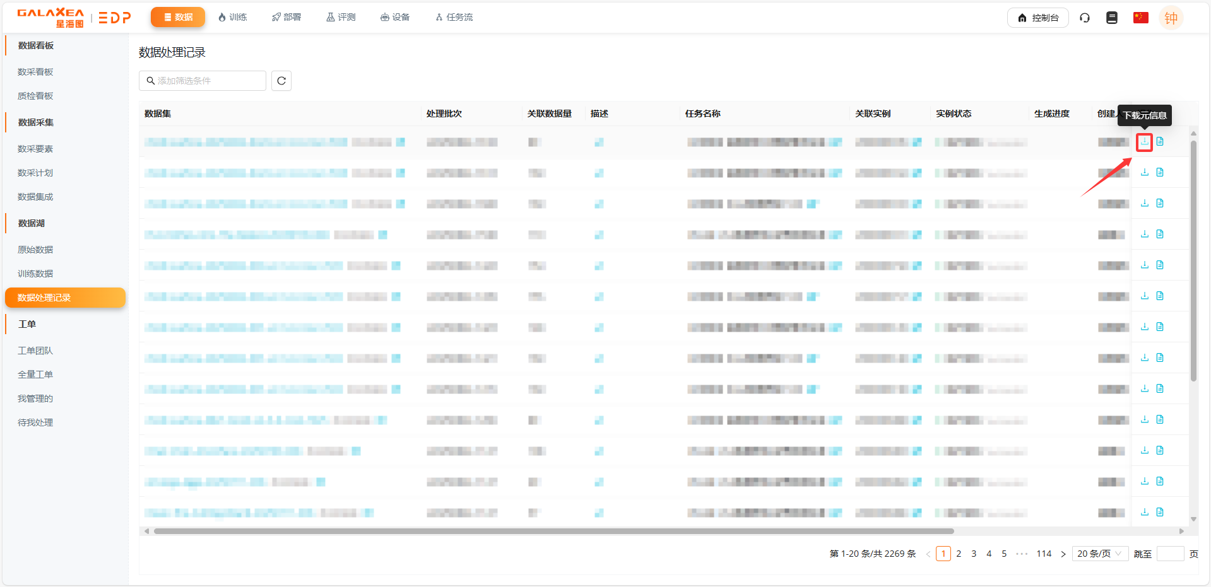Open the 20 条/页 page size dropdown
Screen dimensions: 1211x587
click(1099, 554)
